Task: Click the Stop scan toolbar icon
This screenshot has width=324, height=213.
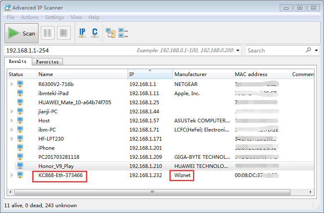Action: pyautogui.click(x=63, y=33)
